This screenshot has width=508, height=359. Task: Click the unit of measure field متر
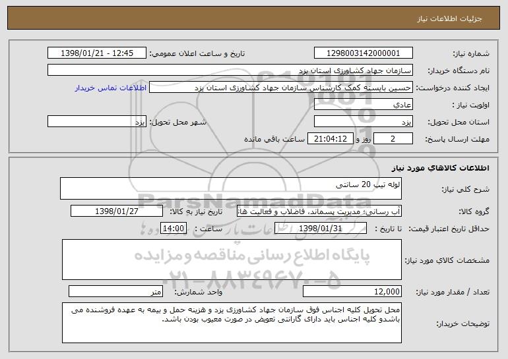pyautogui.click(x=115, y=291)
